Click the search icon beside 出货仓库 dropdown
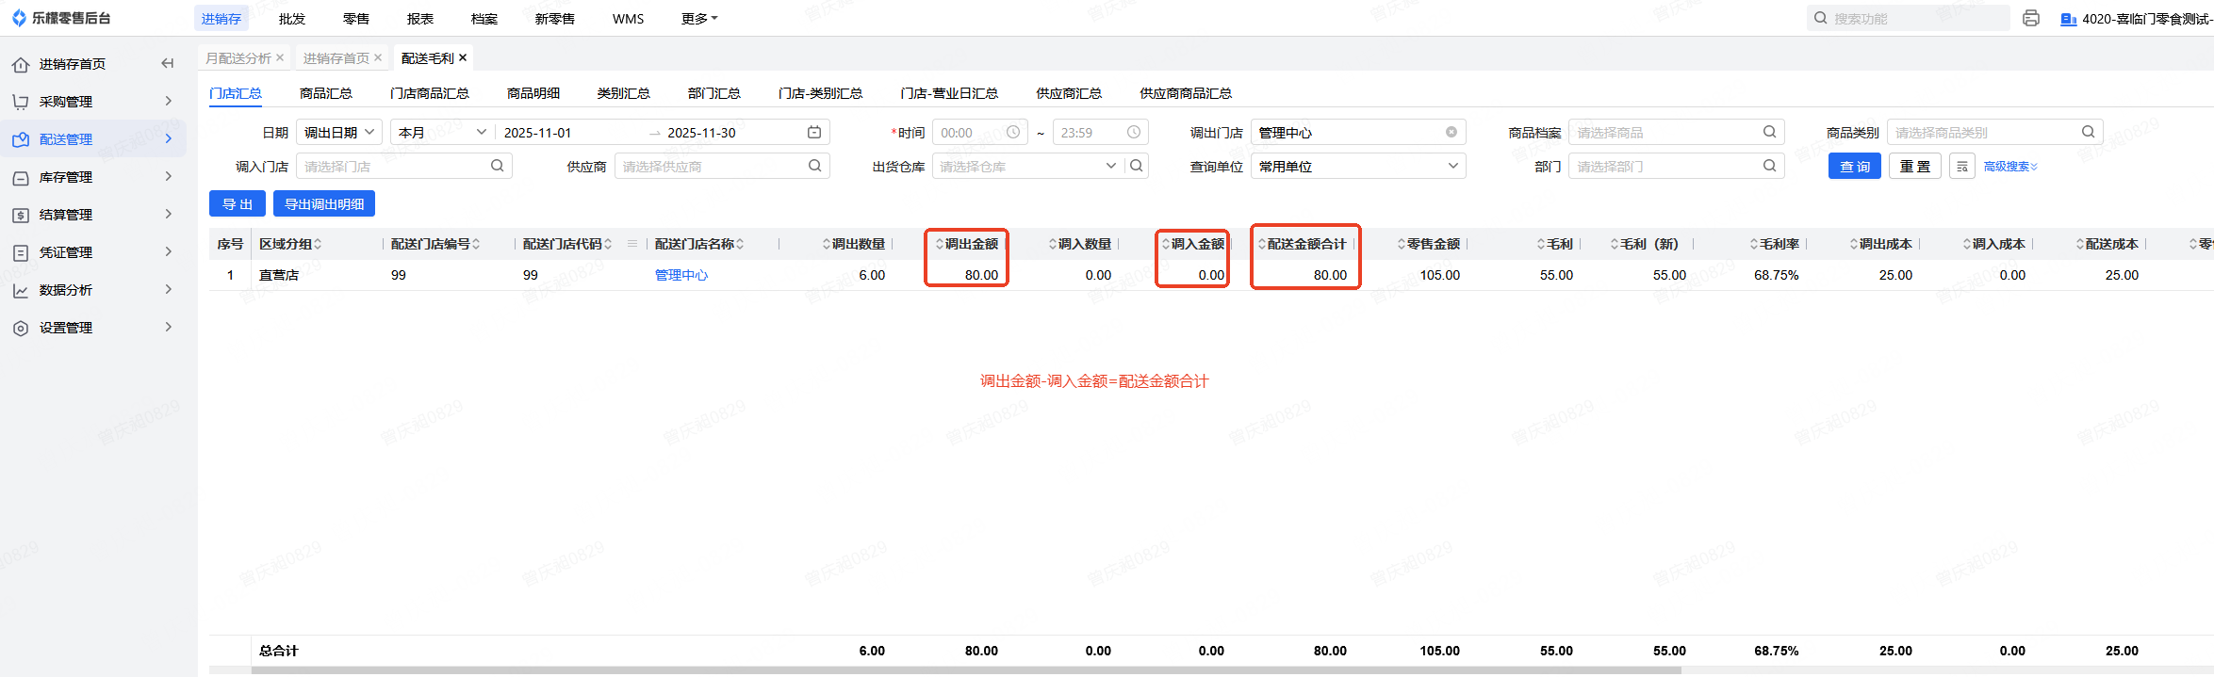The image size is (2214, 677). pyautogui.click(x=1137, y=166)
